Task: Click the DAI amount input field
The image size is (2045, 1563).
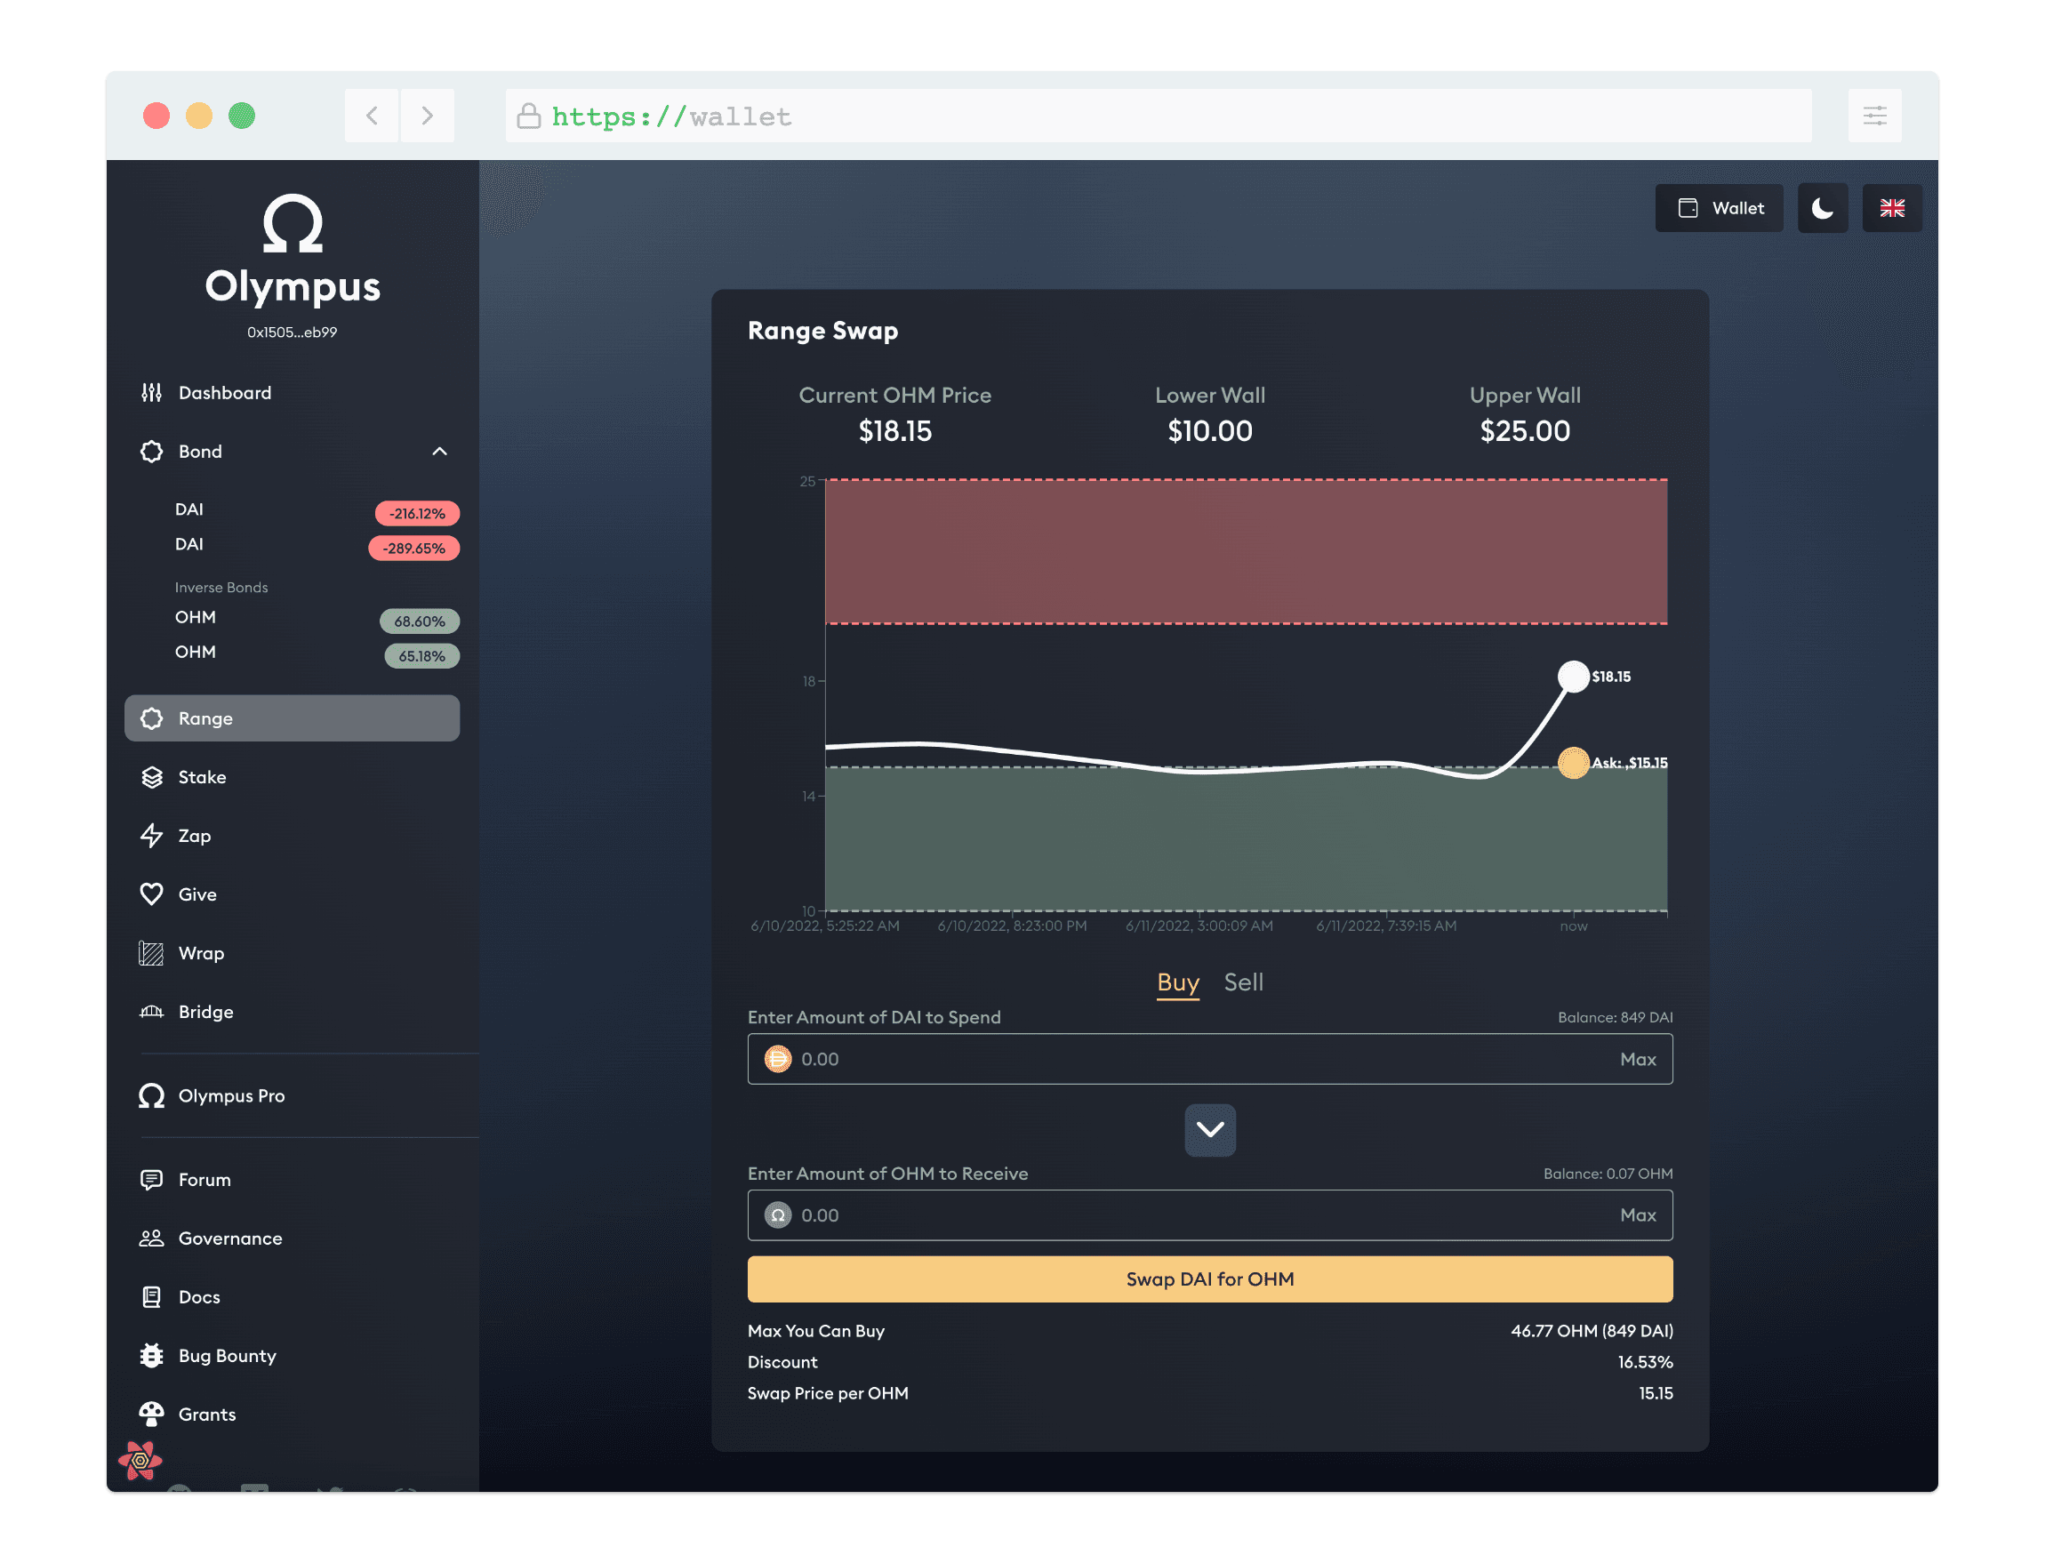Action: point(1209,1059)
